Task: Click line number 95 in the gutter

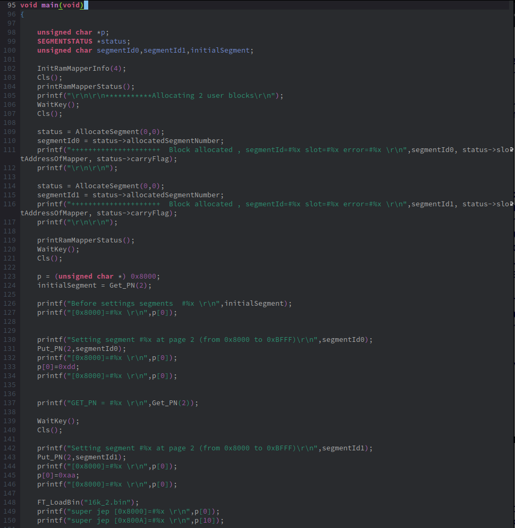Action: (x=12, y=5)
